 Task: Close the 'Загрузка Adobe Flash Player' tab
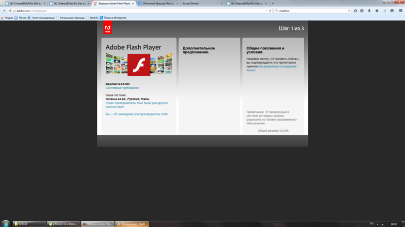(133, 4)
